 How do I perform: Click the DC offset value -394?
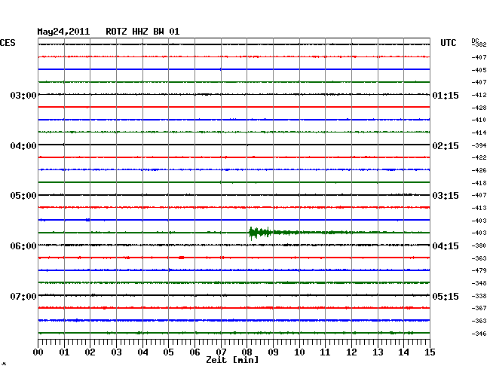[x=479, y=145]
